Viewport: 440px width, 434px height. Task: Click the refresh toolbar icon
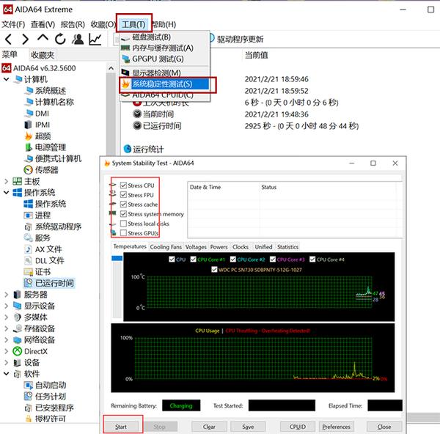coord(60,39)
